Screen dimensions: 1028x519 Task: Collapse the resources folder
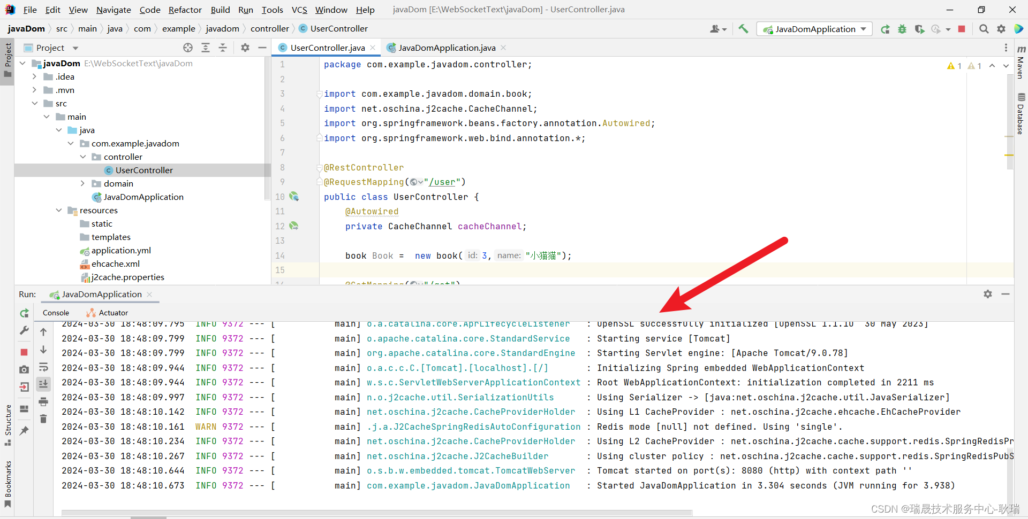click(58, 211)
